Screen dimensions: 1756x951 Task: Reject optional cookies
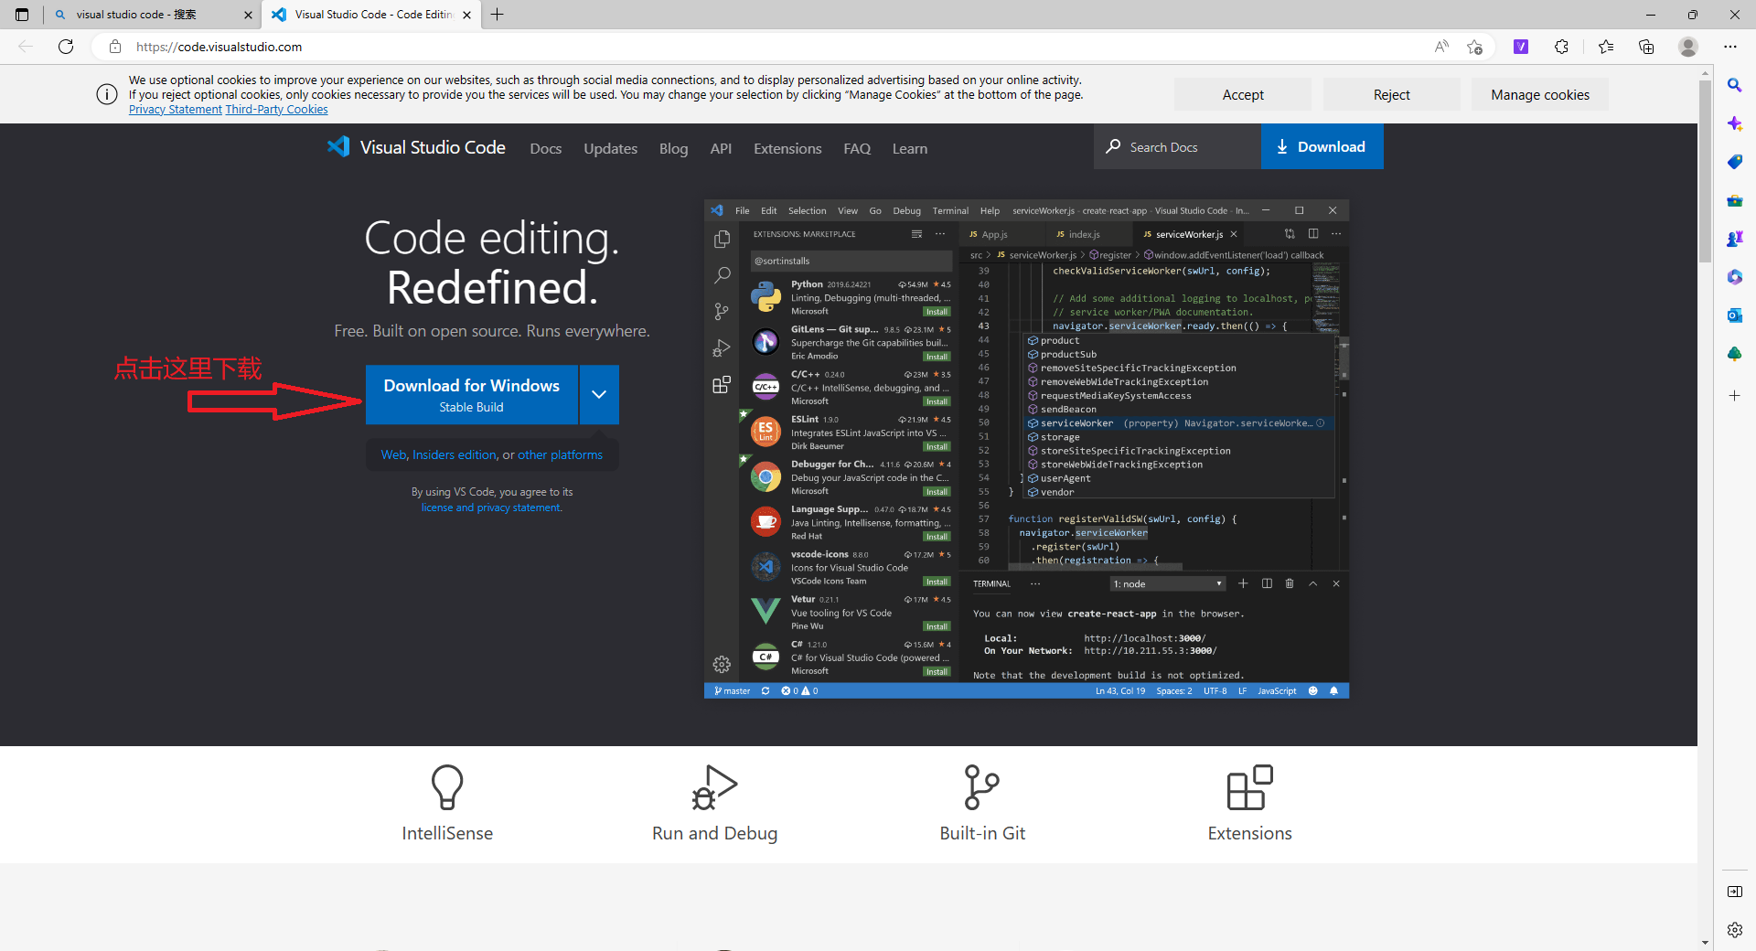coord(1392,95)
